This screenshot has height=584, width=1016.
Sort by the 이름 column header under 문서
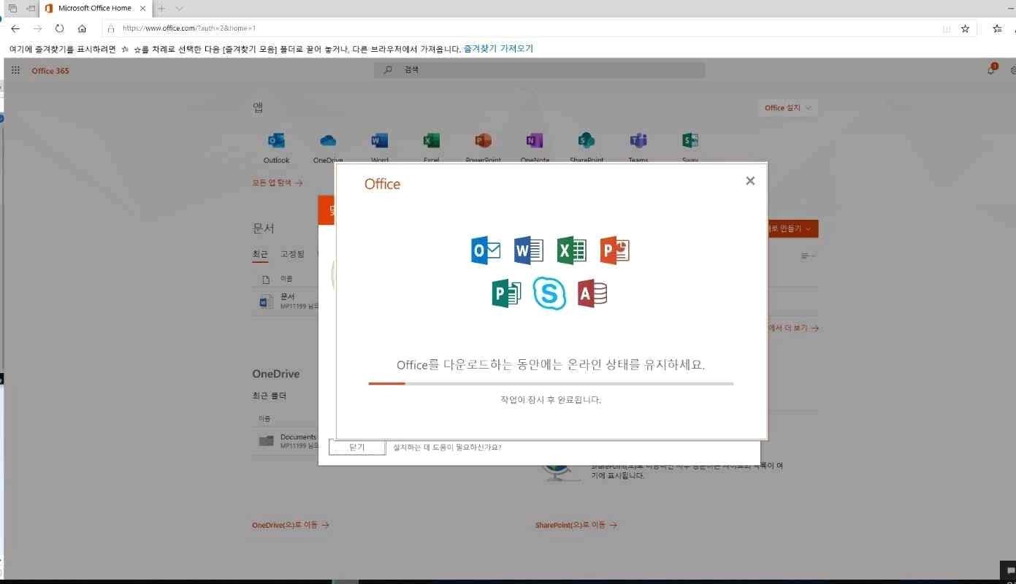coord(286,279)
